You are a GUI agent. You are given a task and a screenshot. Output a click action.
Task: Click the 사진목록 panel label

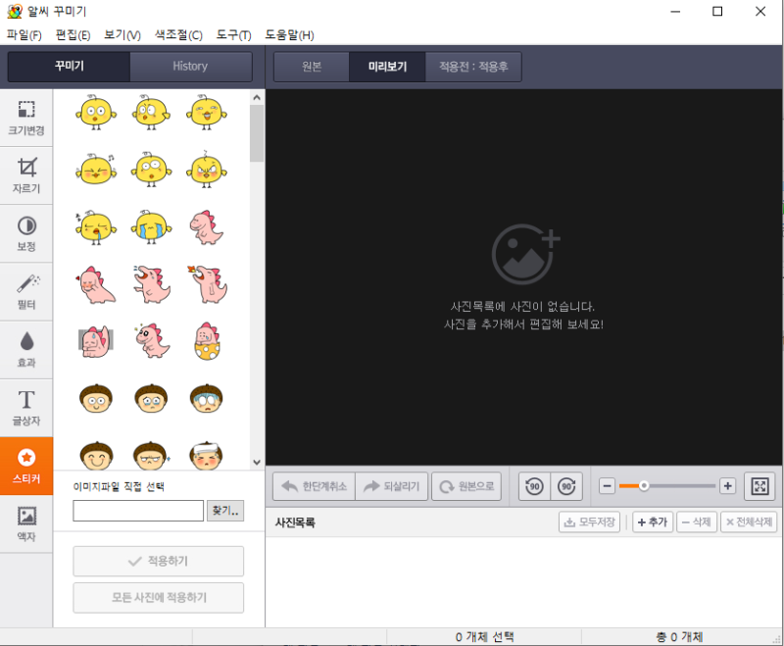pos(295,523)
